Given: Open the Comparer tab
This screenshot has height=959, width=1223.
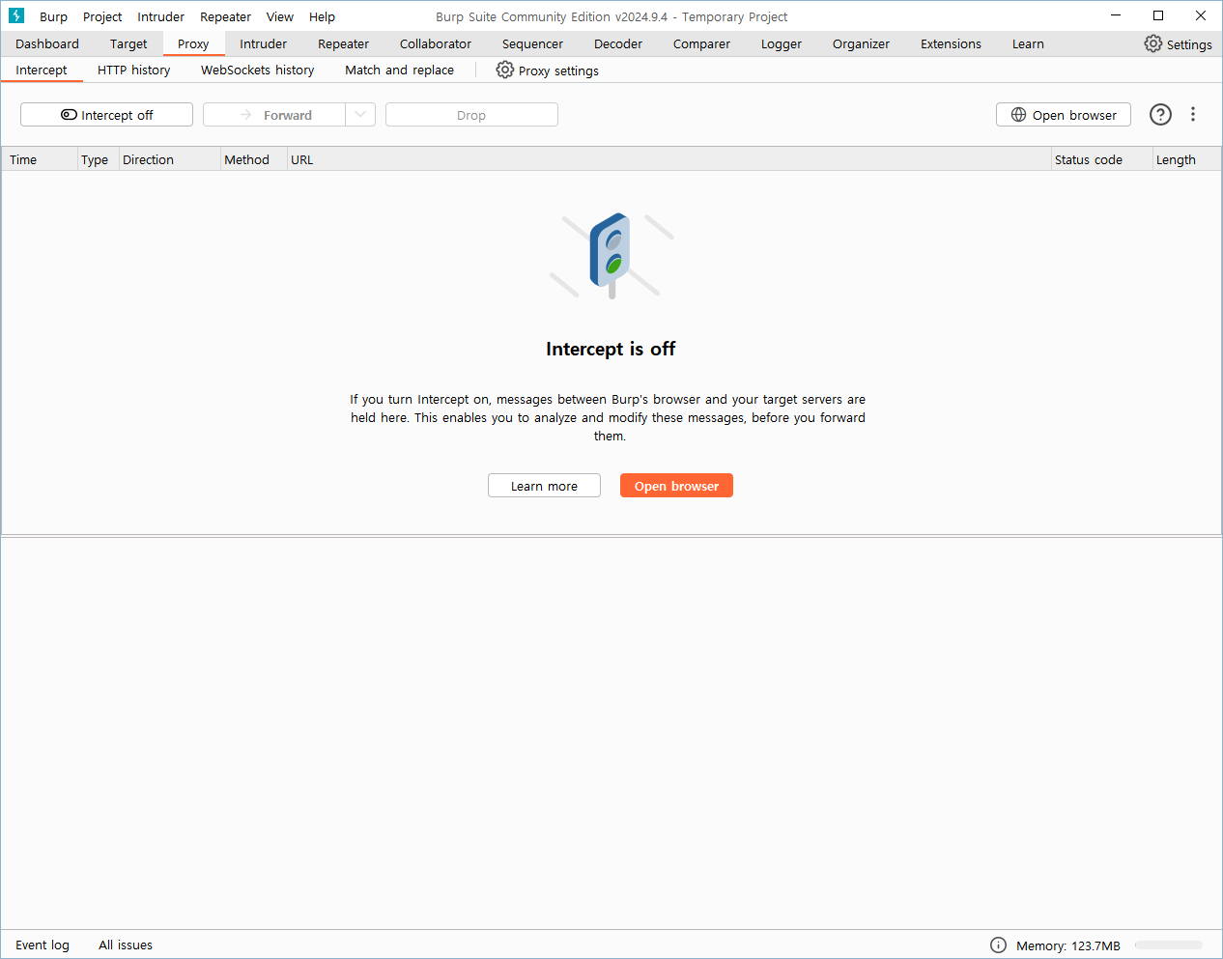Looking at the screenshot, I should coord(701,43).
